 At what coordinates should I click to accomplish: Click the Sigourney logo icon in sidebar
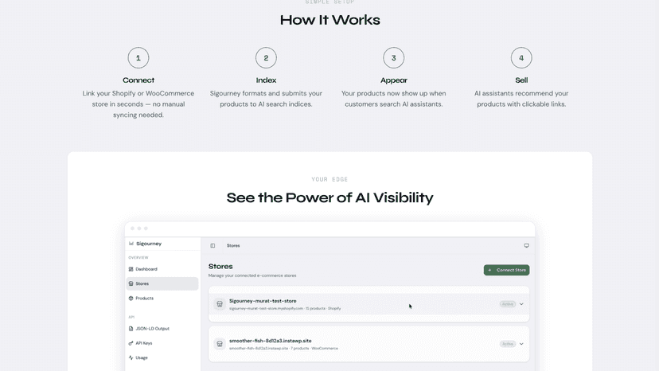click(131, 244)
